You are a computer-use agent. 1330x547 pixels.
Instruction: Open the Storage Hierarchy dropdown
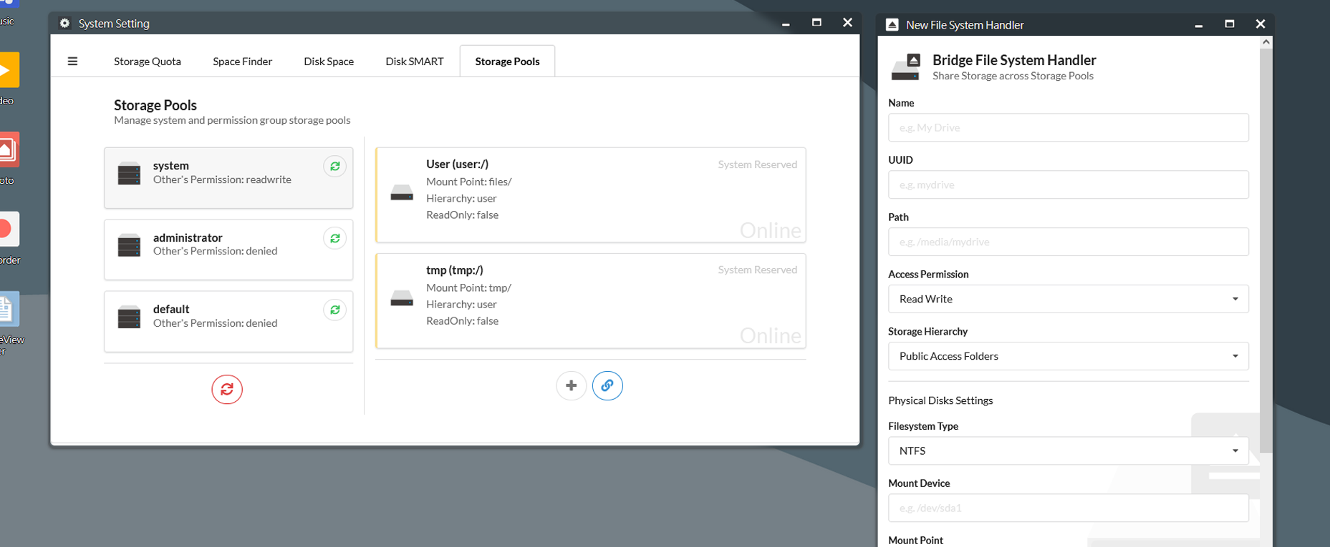[x=1068, y=356]
